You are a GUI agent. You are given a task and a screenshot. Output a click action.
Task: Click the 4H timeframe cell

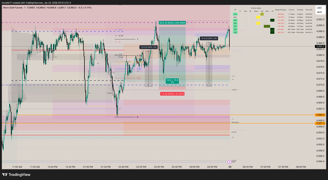click(235, 20)
